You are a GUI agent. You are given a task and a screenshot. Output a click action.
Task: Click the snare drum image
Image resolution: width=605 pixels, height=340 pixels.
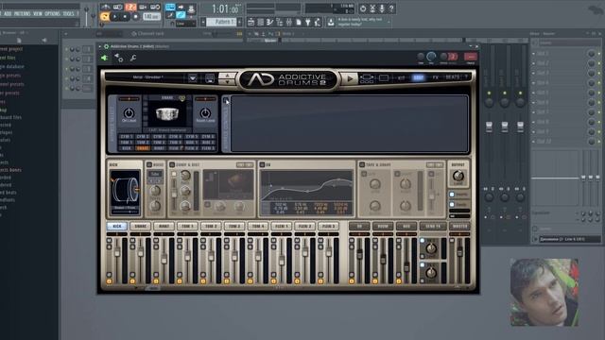tap(167, 113)
